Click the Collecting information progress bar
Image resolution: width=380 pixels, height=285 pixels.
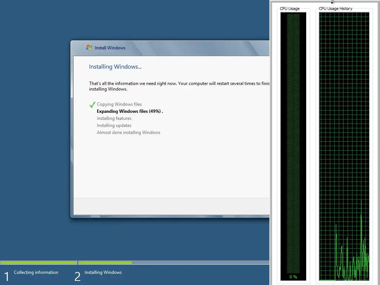click(39, 262)
